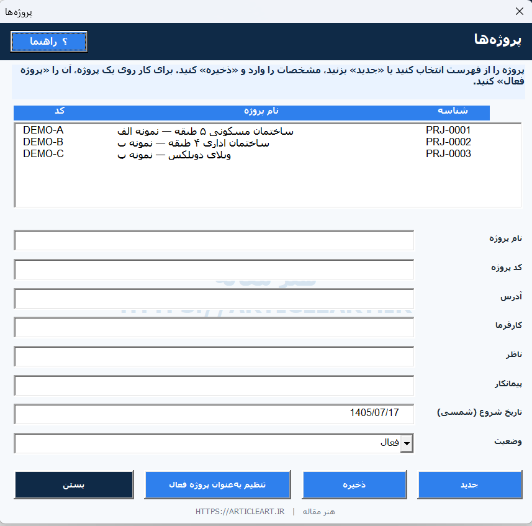The image size is (532, 526).
Task: Click the نام پروژه column header
Action: click(261, 111)
